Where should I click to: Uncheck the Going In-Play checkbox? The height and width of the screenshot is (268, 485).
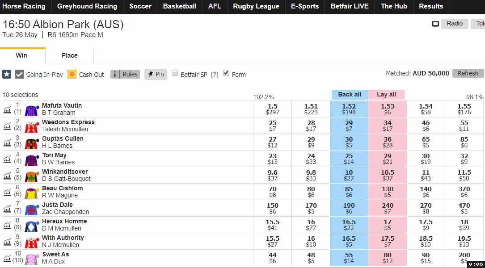19,74
